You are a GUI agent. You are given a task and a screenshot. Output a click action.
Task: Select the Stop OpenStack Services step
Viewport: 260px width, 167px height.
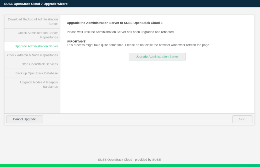[x=39, y=64]
